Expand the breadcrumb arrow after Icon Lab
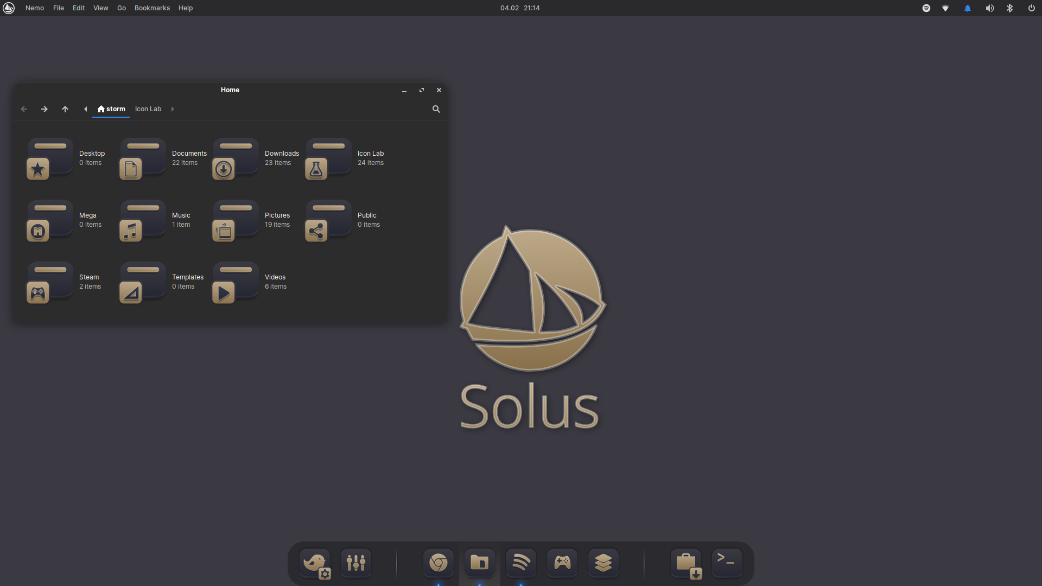Image resolution: width=1042 pixels, height=586 pixels. (x=172, y=109)
